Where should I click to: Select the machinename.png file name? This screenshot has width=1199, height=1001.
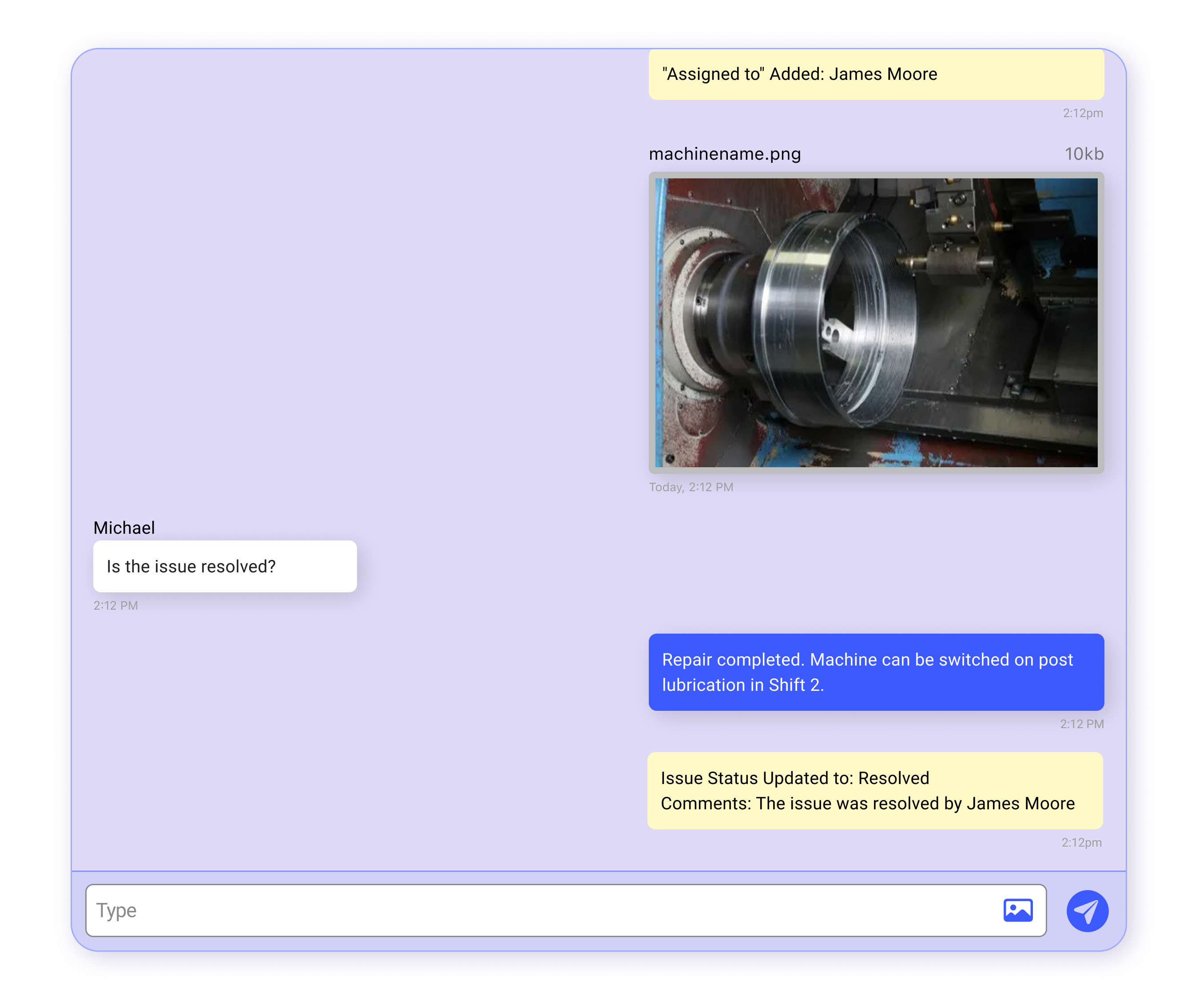click(725, 154)
